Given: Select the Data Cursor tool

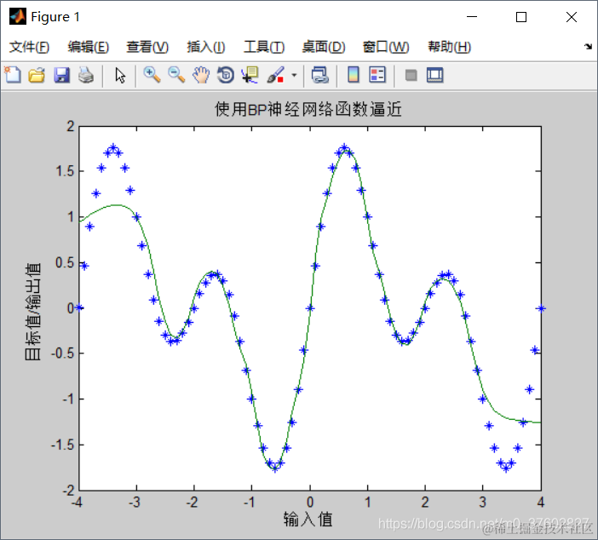Looking at the screenshot, I should pos(250,75).
